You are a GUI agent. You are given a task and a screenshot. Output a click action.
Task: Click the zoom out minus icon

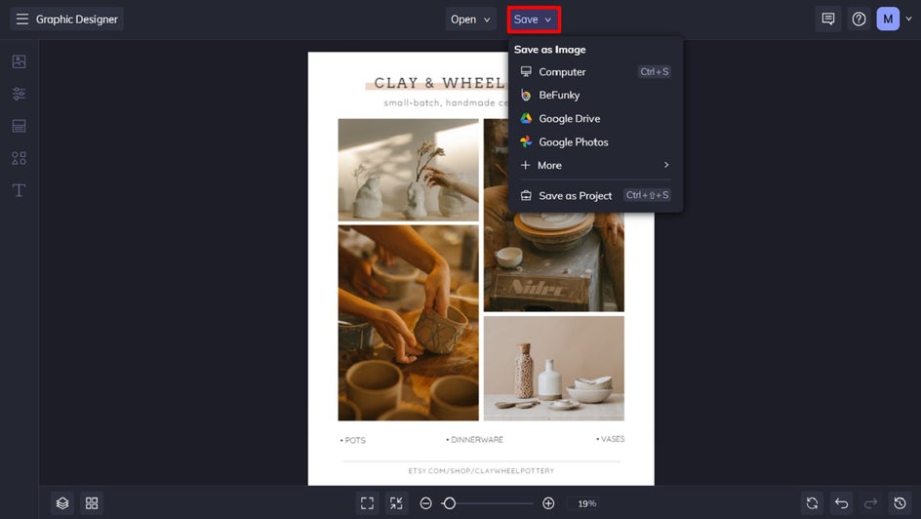coord(425,503)
